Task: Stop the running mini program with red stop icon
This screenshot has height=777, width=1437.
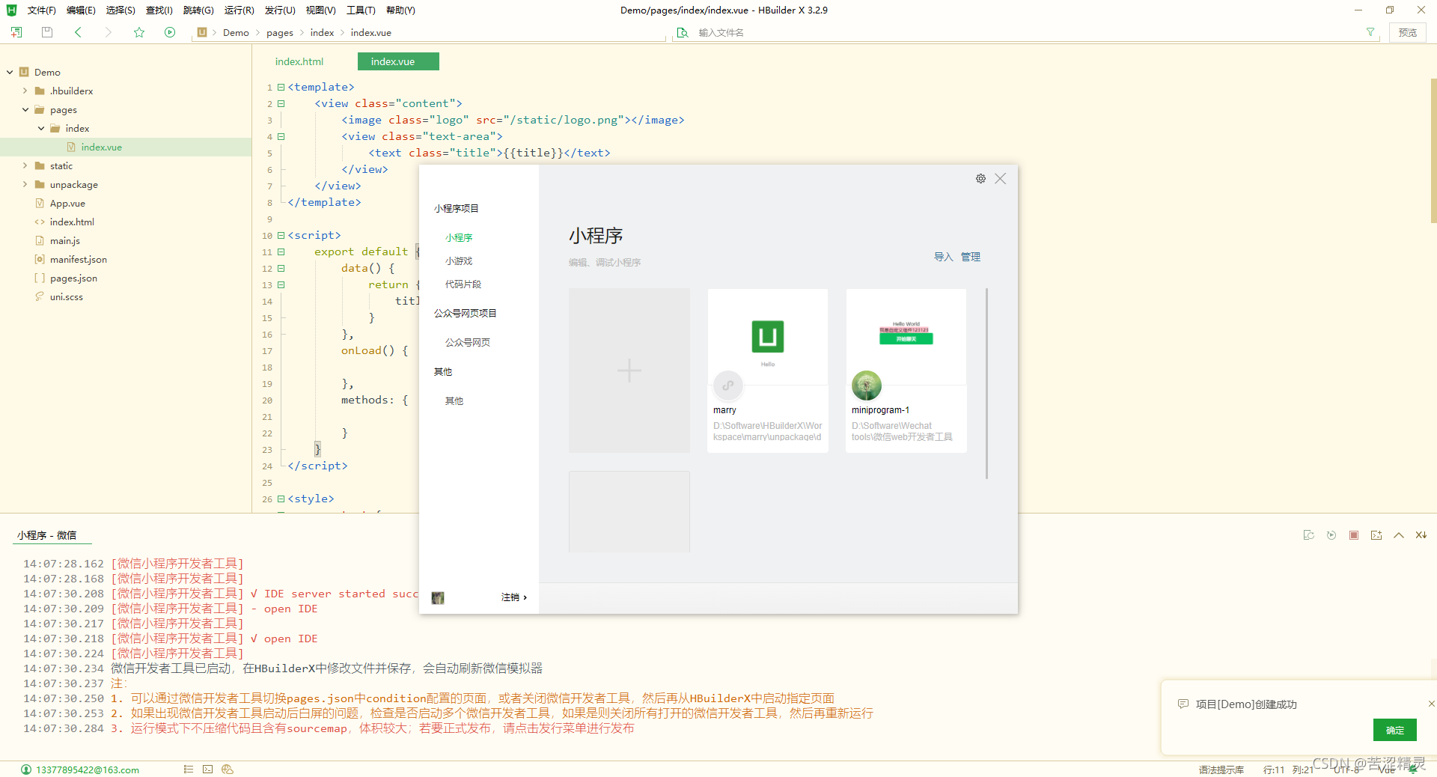Action: pyautogui.click(x=1353, y=534)
